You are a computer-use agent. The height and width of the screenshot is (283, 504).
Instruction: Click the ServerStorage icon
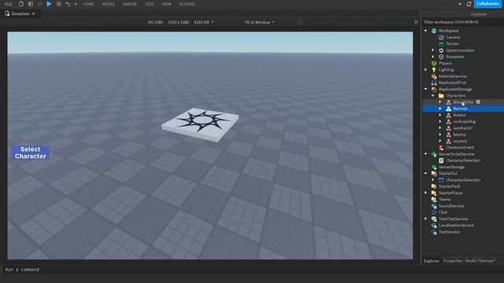pos(434,167)
